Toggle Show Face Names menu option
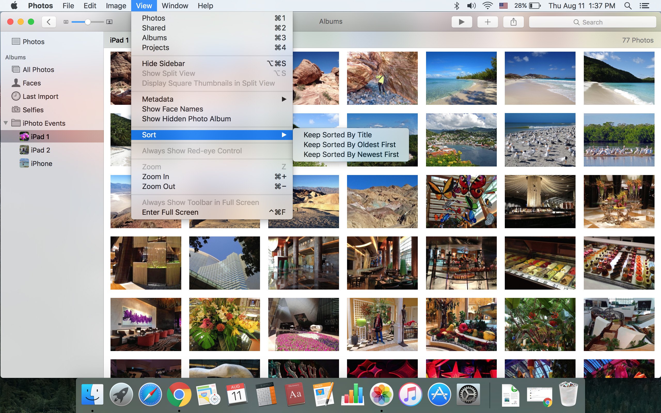The image size is (661, 413). tap(173, 109)
